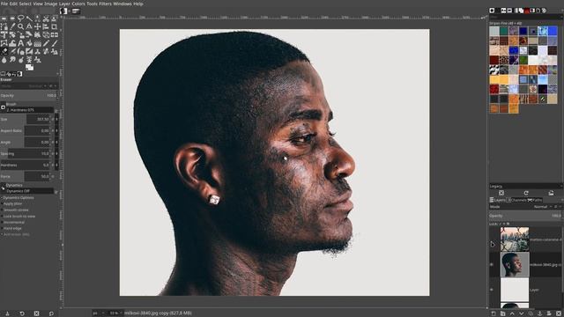Select the Measure tool
This screenshot has height=317, width=564.
[x=29, y=26]
